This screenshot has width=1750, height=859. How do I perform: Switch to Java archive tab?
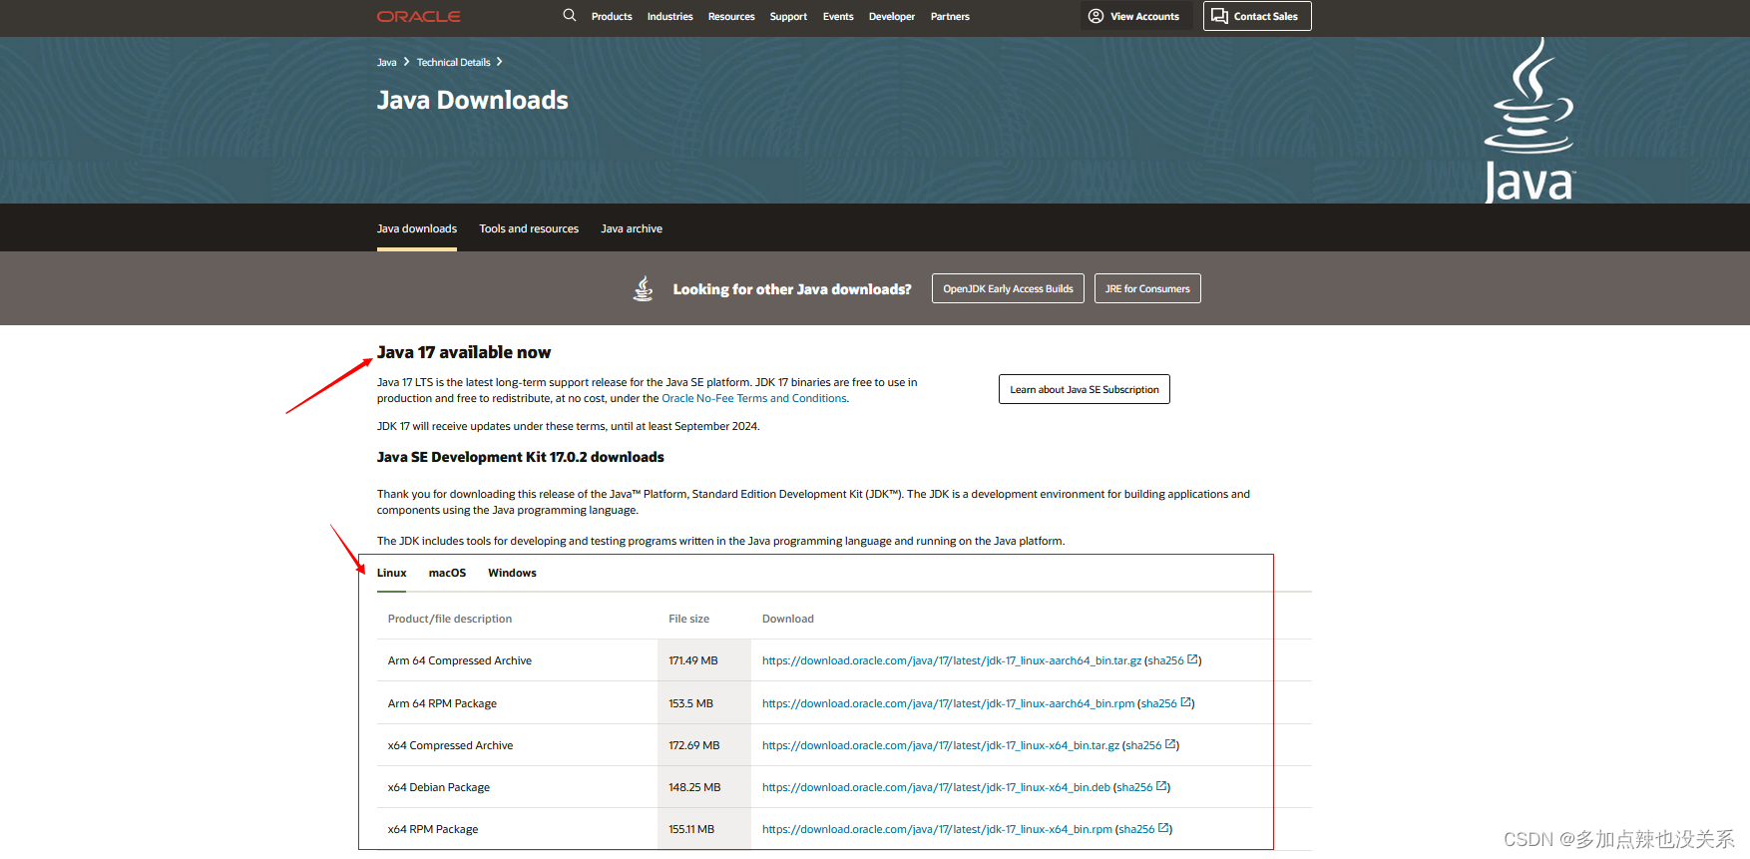pyautogui.click(x=632, y=228)
